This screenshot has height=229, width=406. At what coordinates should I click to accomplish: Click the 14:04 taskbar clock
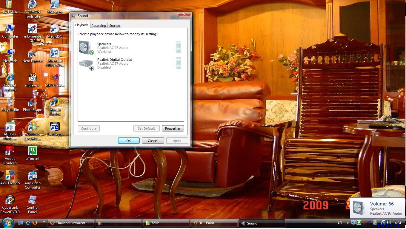(x=397, y=223)
